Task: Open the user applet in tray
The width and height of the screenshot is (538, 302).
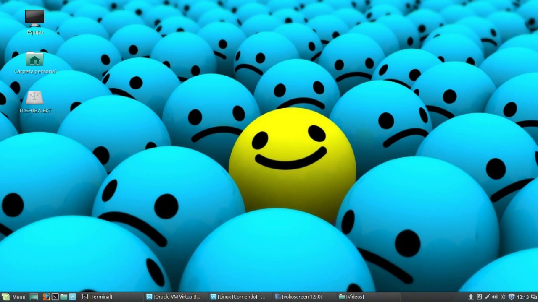Action: pyautogui.click(x=471, y=297)
